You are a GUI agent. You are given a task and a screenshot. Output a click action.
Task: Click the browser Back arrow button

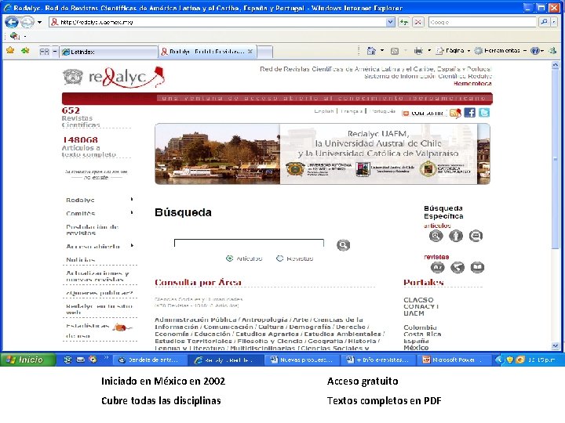[12, 22]
